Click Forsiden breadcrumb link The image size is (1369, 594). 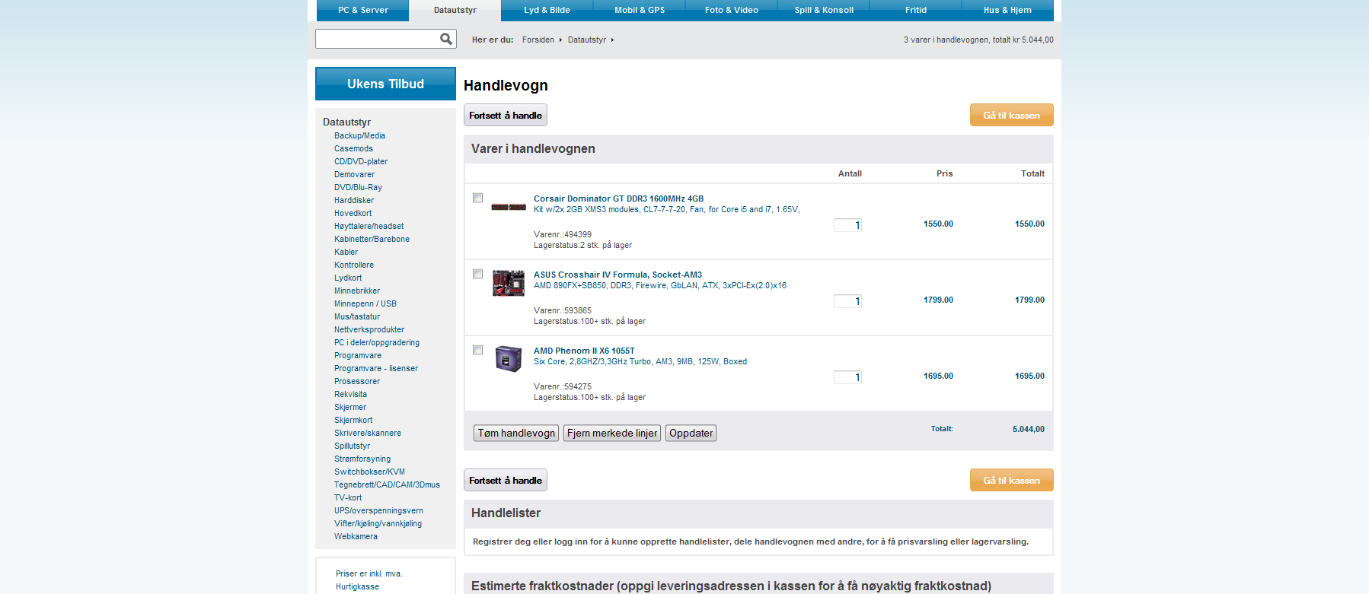(538, 40)
